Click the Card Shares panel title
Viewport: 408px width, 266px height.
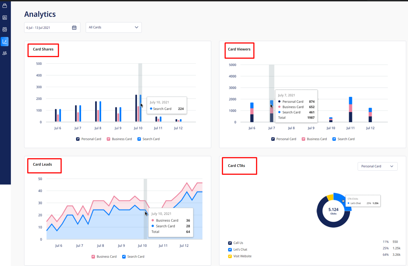click(x=43, y=49)
